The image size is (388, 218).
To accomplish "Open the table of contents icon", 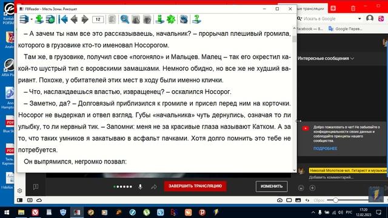I will pos(112,19).
